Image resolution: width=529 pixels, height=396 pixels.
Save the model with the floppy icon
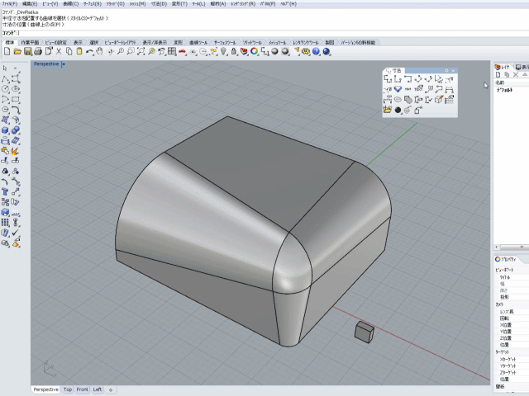pos(27,51)
